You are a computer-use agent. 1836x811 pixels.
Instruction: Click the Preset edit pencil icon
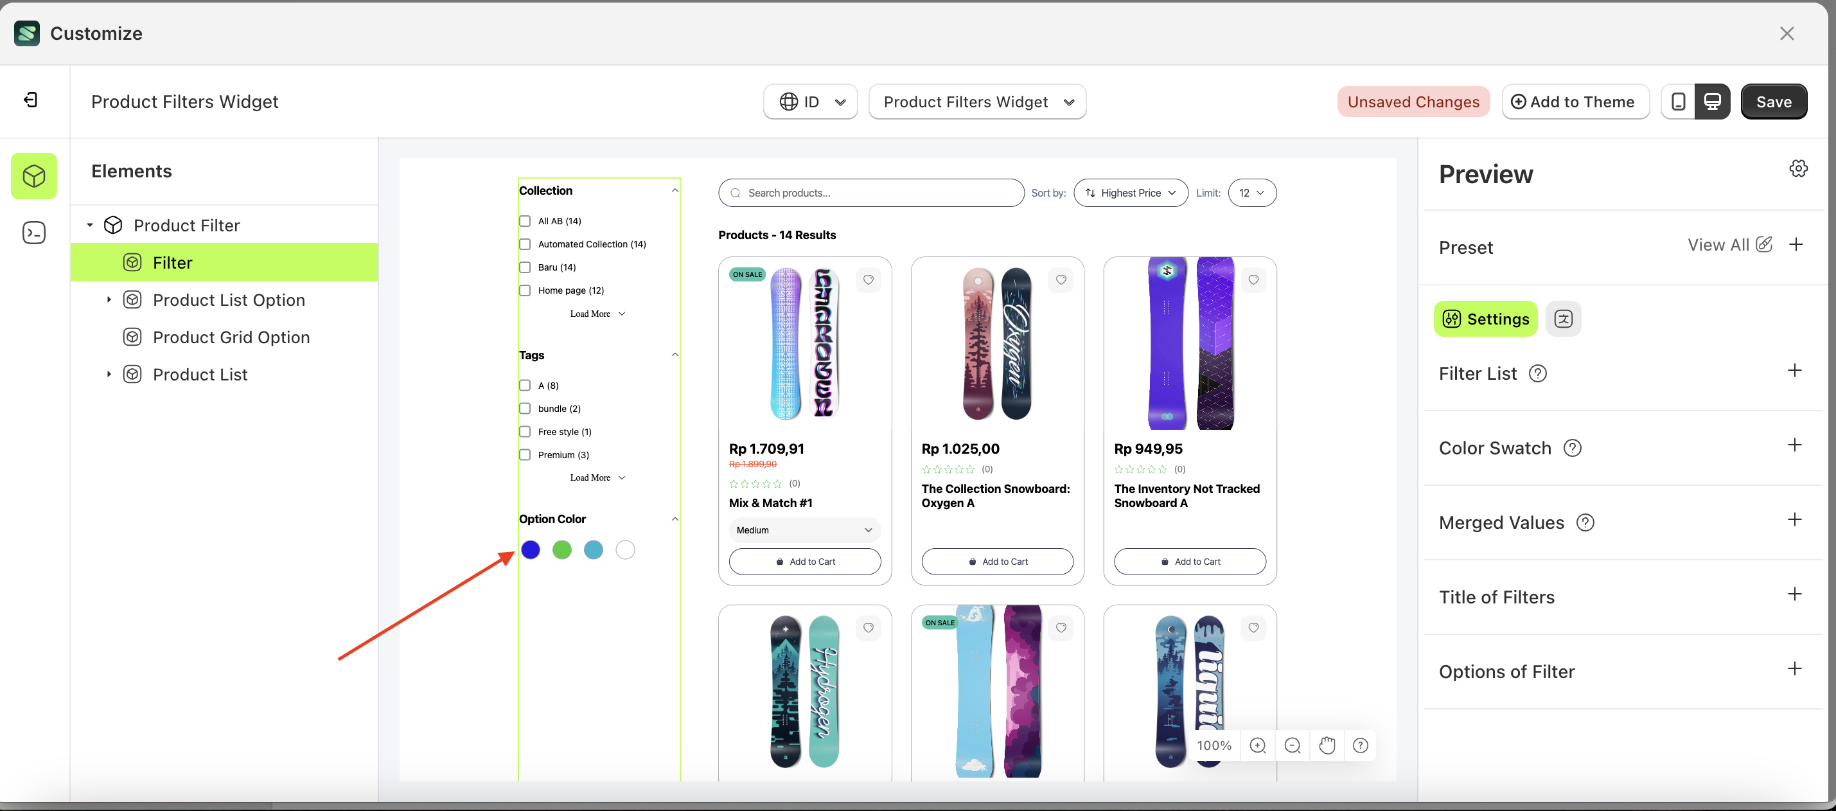coord(1764,245)
